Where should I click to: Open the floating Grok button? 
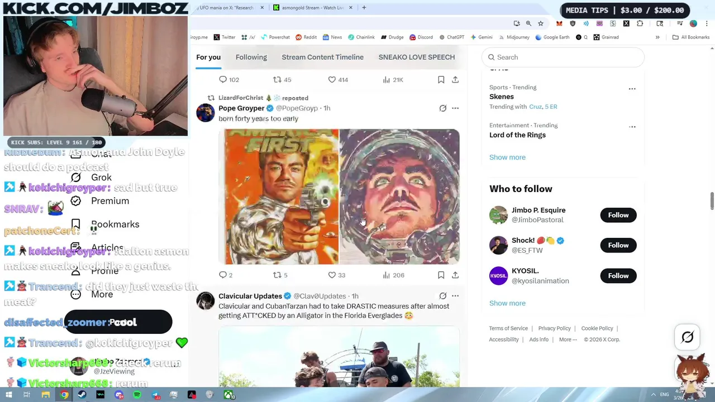pyautogui.click(x=687, y=337)
